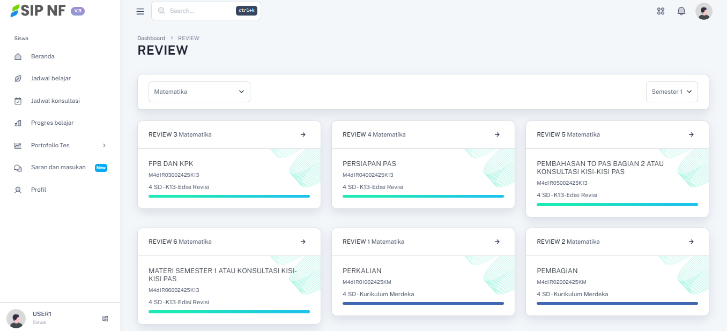Click the hamburger menu icon

pyautogui.click(x=140, y=11)
